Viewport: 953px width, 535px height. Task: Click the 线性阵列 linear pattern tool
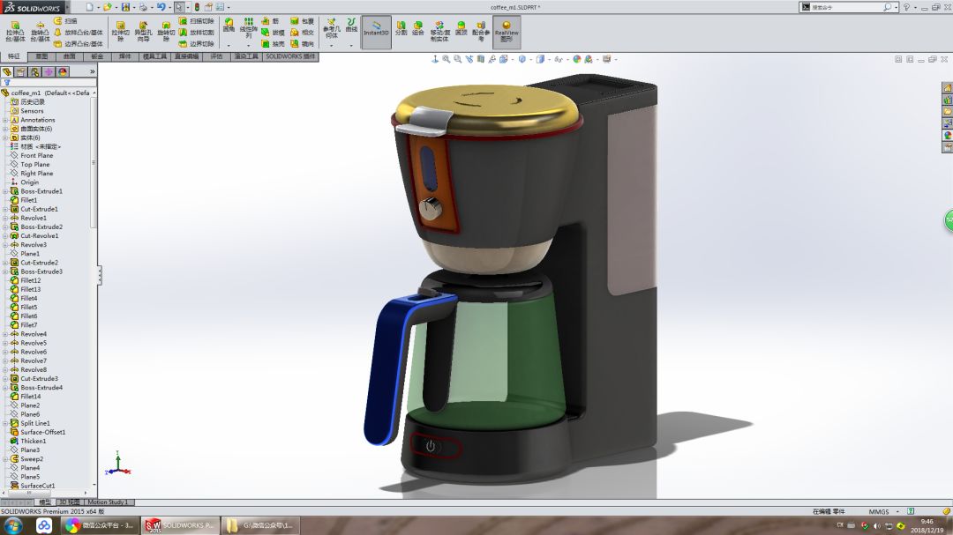[250, 26]
